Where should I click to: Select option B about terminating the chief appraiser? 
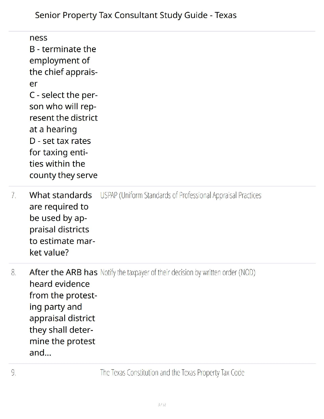(x=63, y=66)
